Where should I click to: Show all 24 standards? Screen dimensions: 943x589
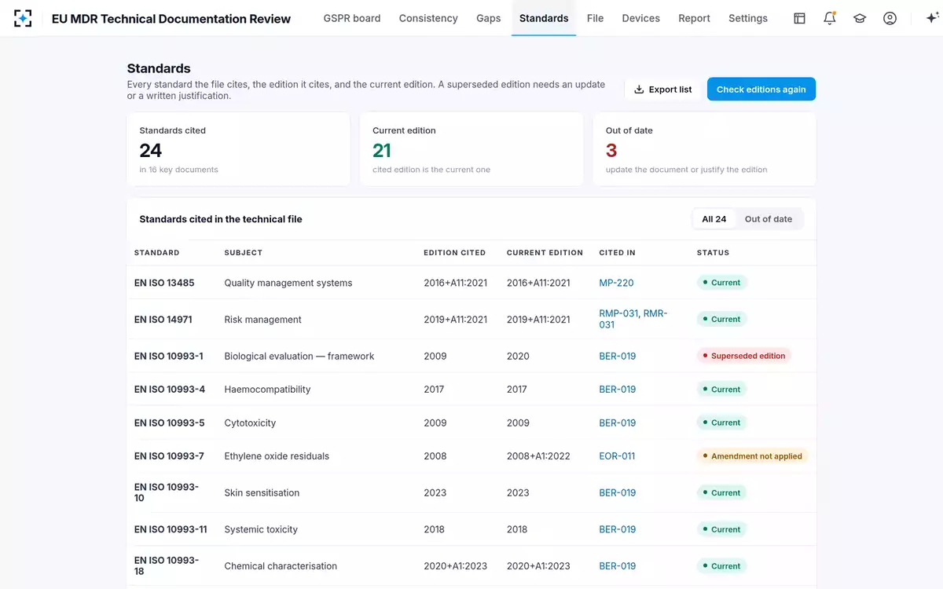[714, 219]
